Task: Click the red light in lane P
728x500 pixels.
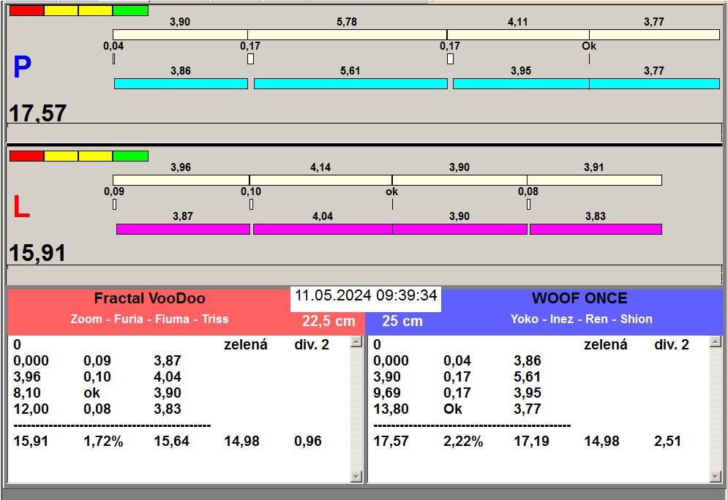Action: 27,11
